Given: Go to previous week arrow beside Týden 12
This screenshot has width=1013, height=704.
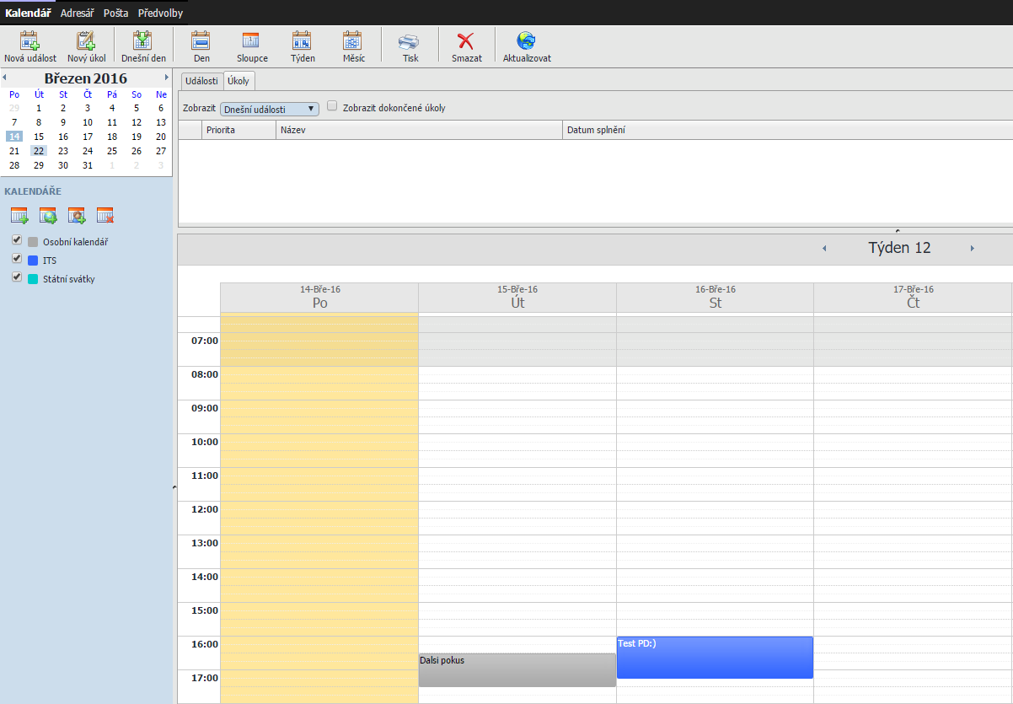Looking at the screenshot, I should [824, 248].
